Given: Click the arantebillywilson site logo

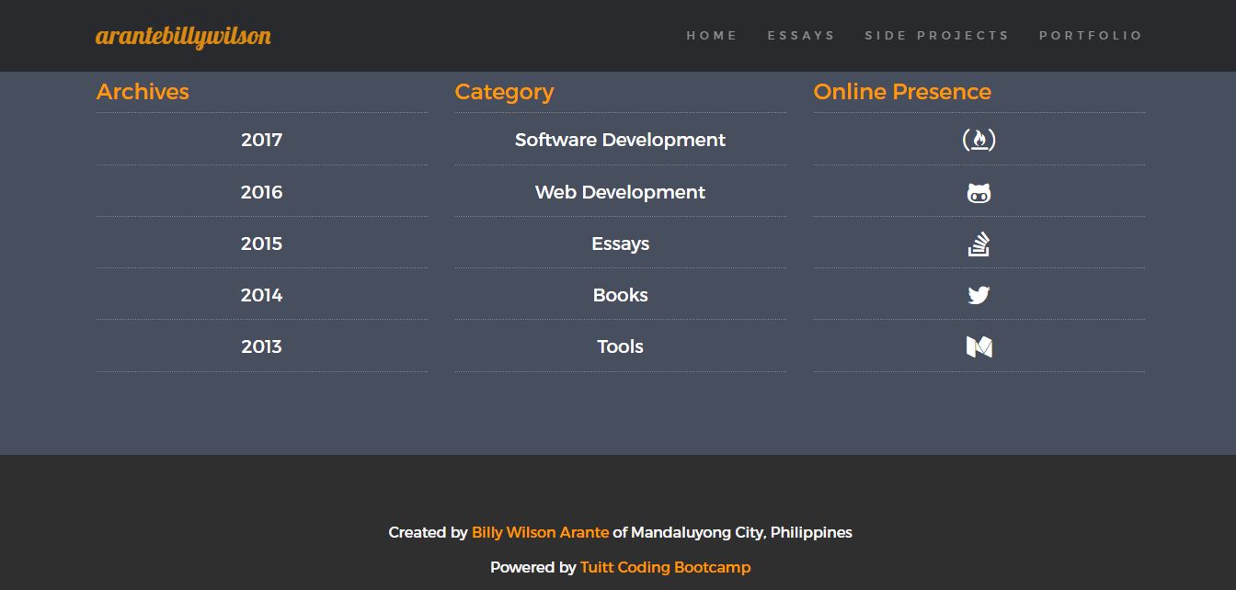Looking at the screenshot, I should (x=183, y=36).
